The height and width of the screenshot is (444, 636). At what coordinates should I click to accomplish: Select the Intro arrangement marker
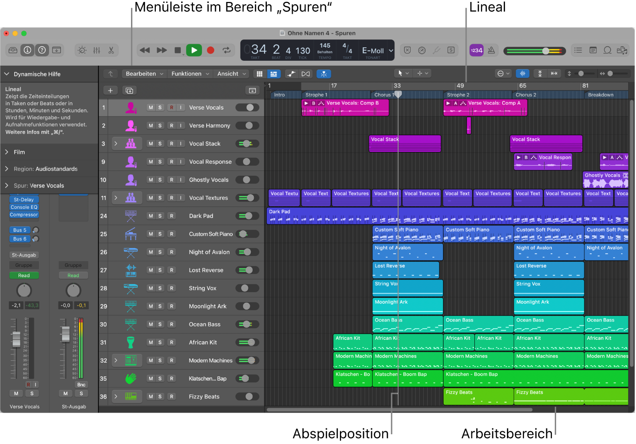click(285, 95)
